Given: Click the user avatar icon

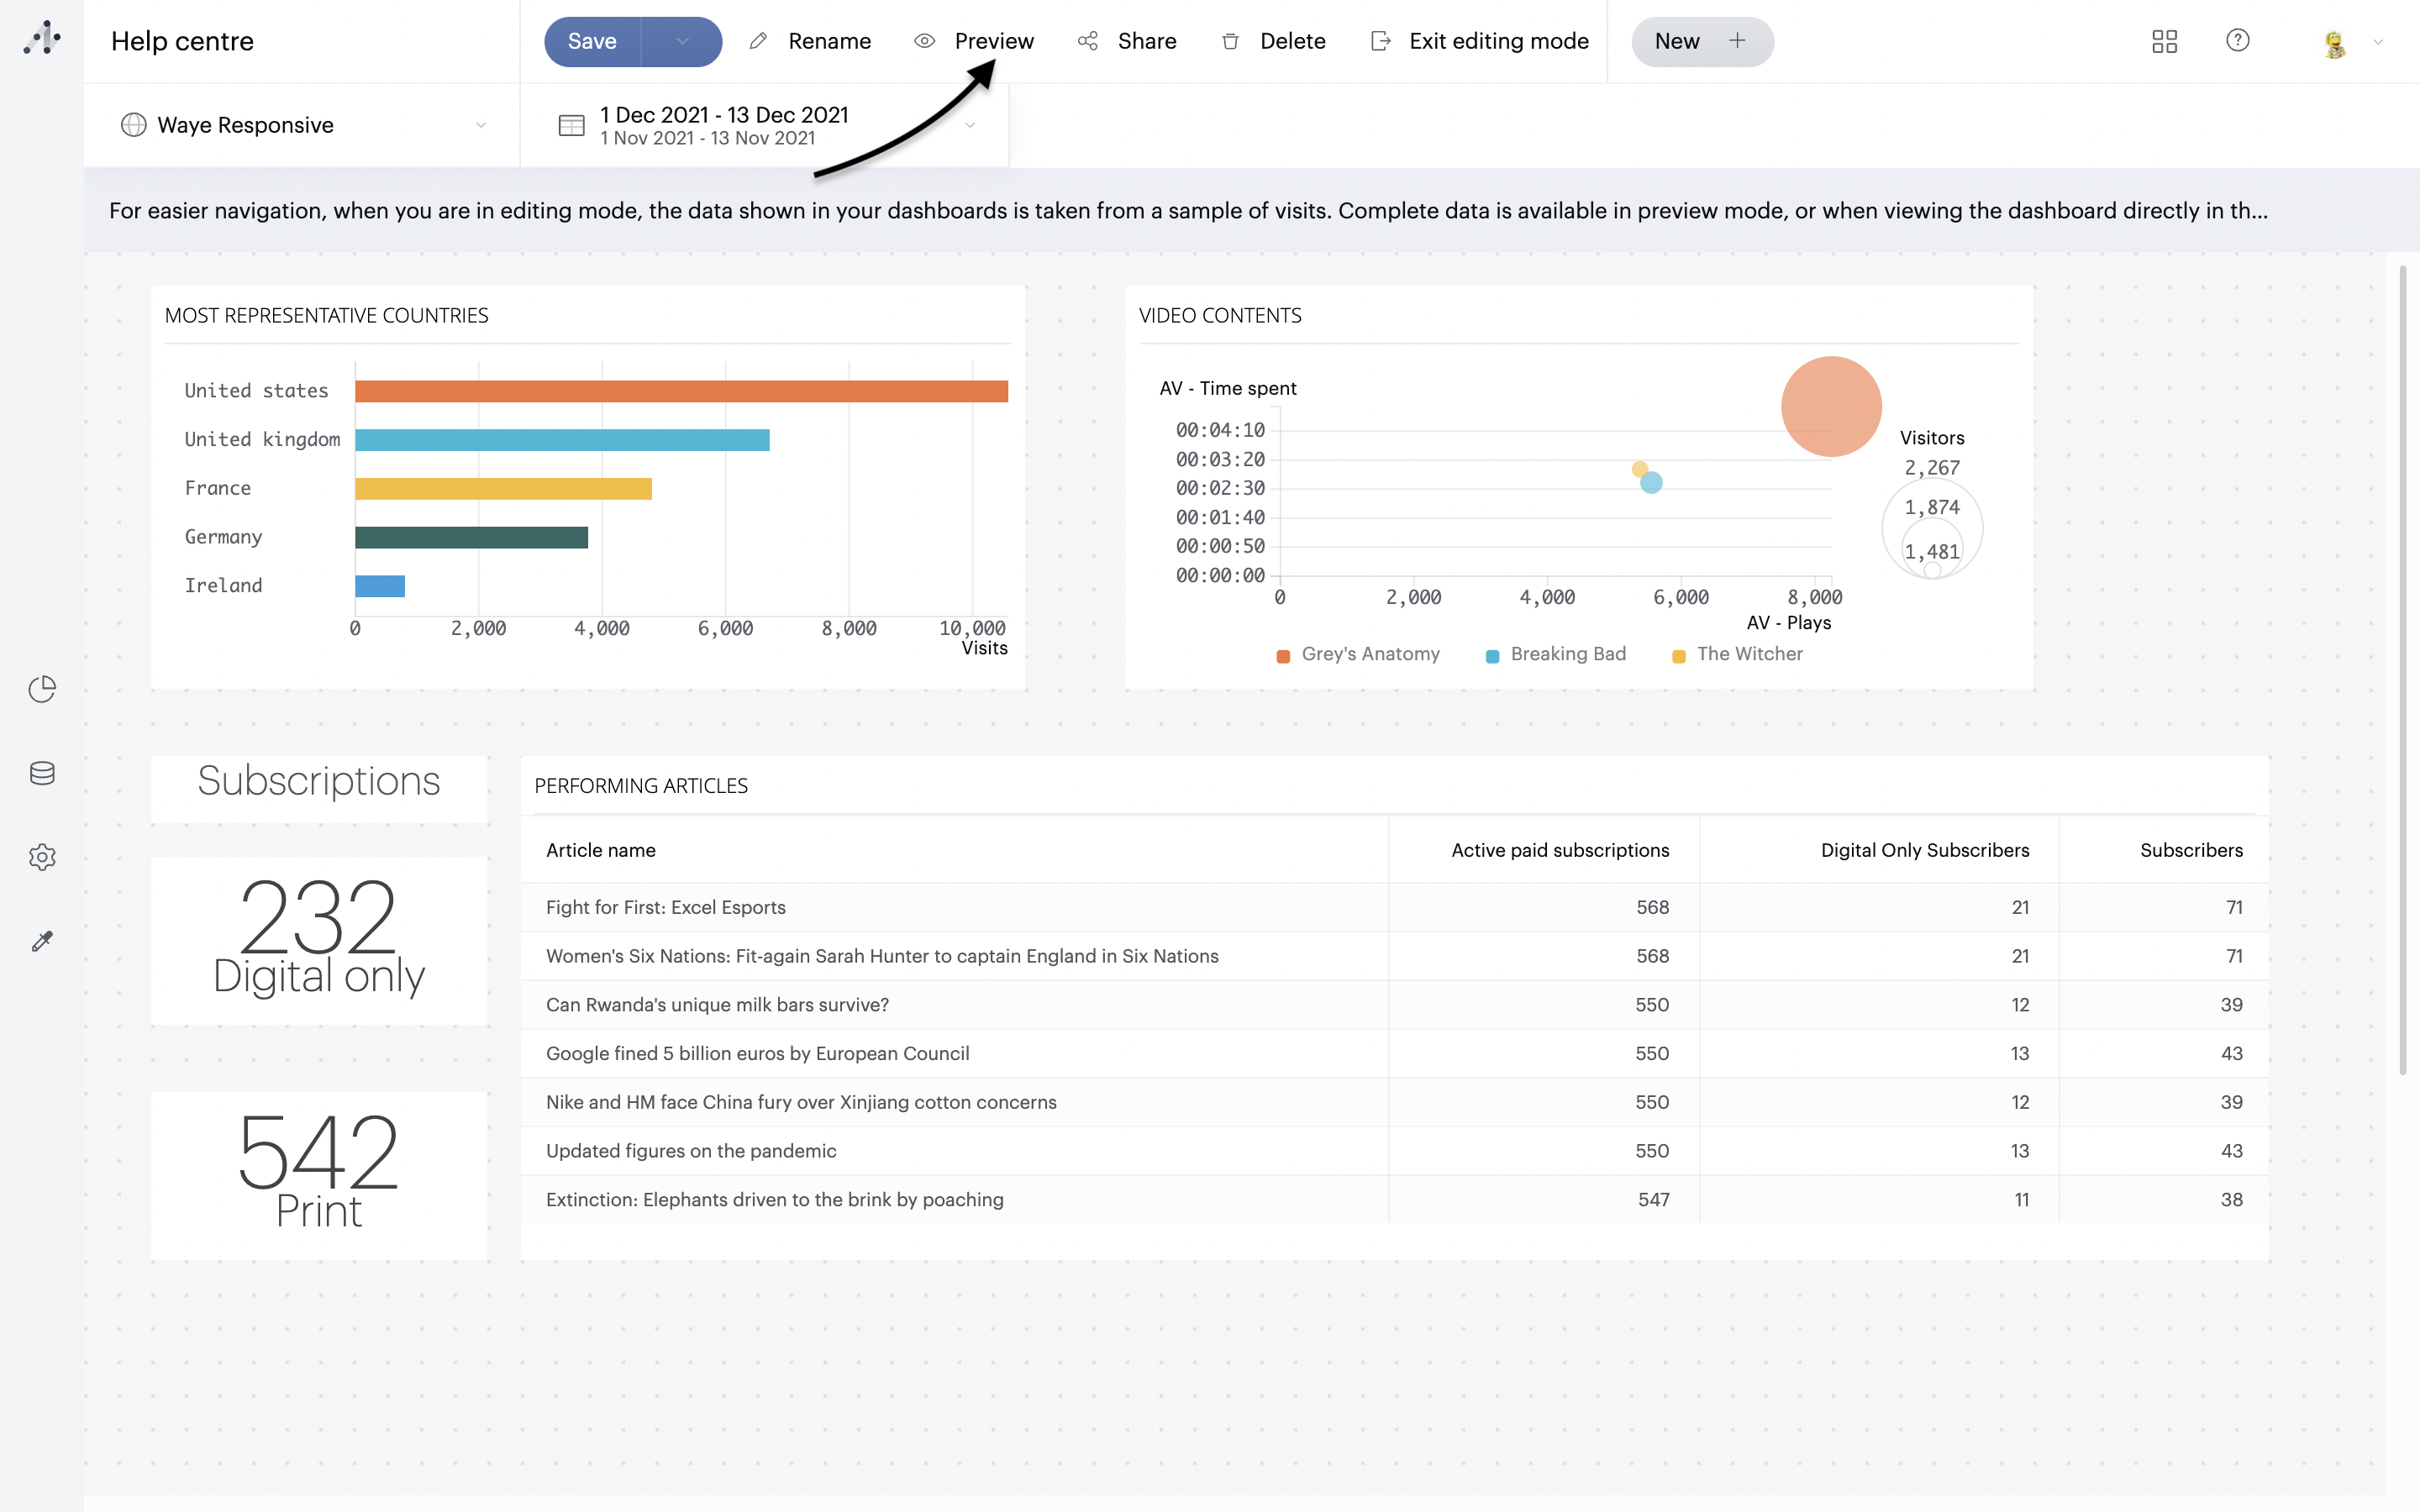Looking at the screenshot, I should (x=2334, y=43).
